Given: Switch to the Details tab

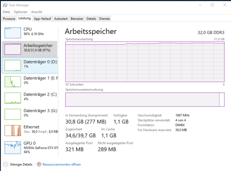Looking at the screenshot, I should point(91,19).
